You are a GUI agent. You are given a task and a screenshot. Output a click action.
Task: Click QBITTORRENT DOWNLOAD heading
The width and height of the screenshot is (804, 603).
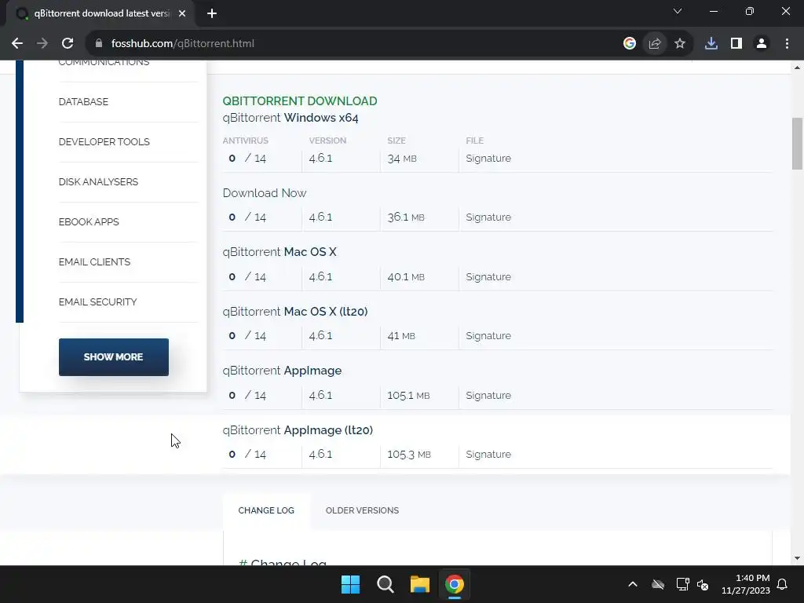coord(299,101)
